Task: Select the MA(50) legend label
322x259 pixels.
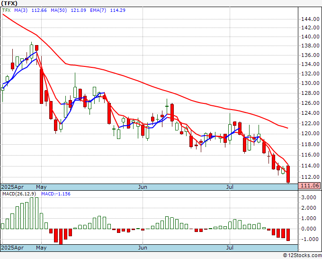Action: 59,10
